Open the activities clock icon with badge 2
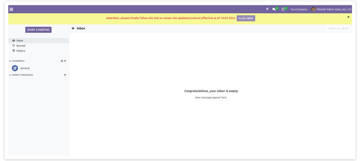Screen dimensions: 360x161 pyautogui.click(x=284, y=9)
